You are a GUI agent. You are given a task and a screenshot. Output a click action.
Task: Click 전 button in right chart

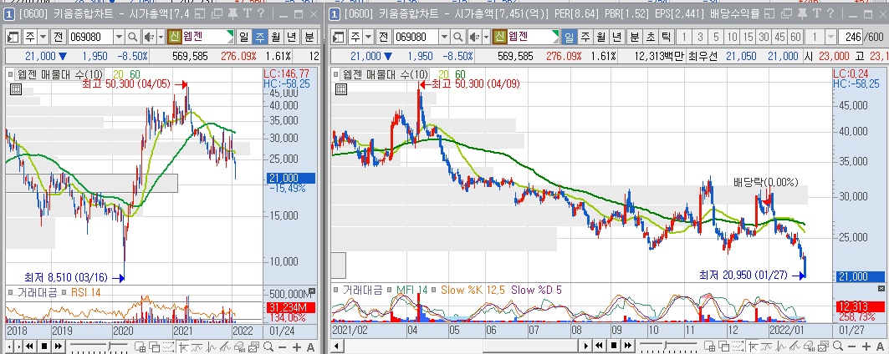click(384, 38)
